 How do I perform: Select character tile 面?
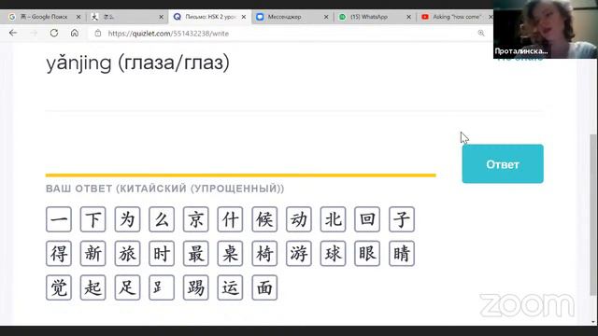pyautogui.click(x=264, y=287)
